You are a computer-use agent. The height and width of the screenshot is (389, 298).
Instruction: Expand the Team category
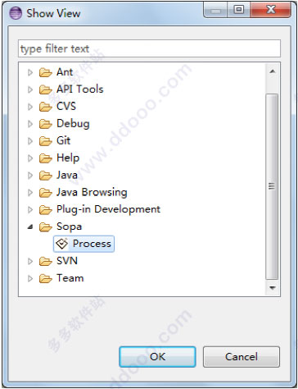pyautogui.click(x=30, y=279)
